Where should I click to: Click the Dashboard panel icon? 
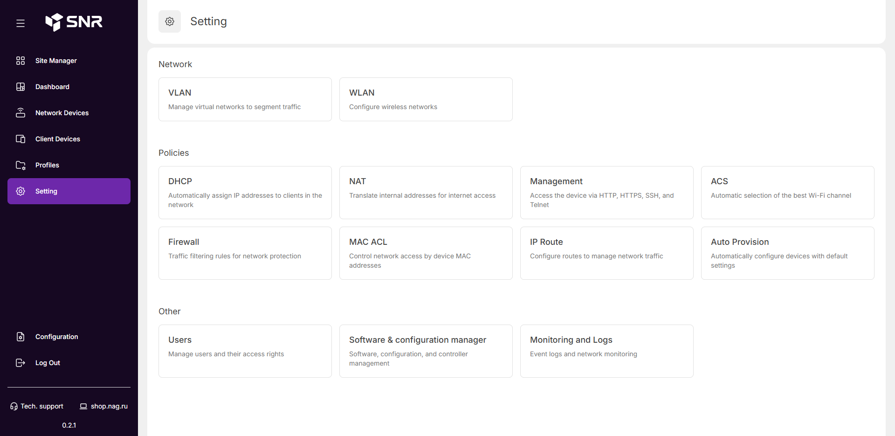[x=21, y=87]
